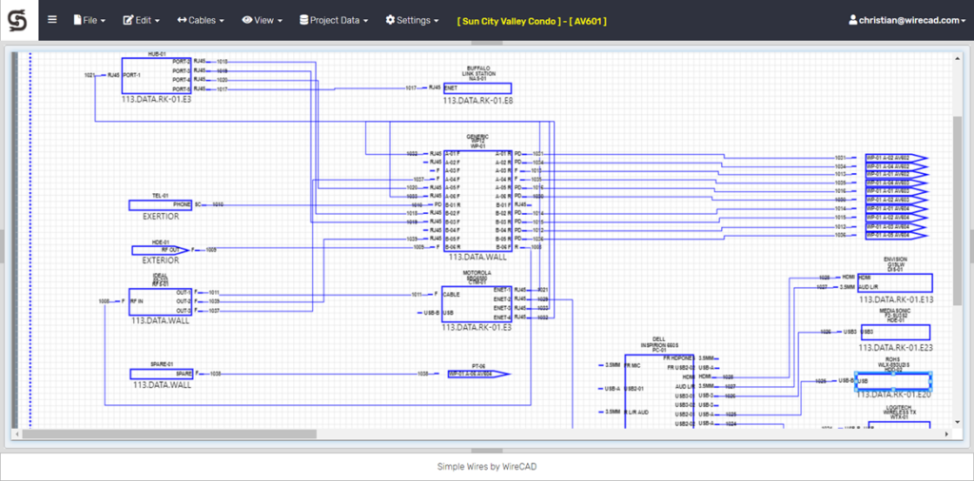The width and height of the screenshot is (974, 481).
Task: Open the hamburger menu icon
Action: click(52, 20)
